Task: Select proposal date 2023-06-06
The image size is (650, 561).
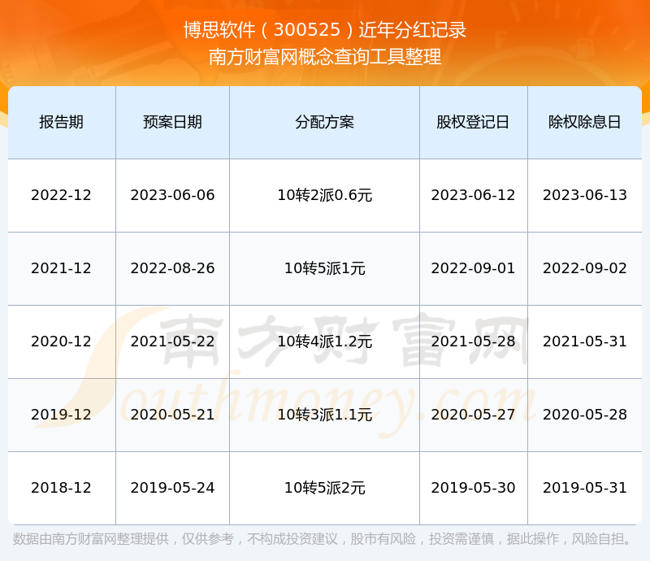Action: pyautogui.click(x=172, y=195)
